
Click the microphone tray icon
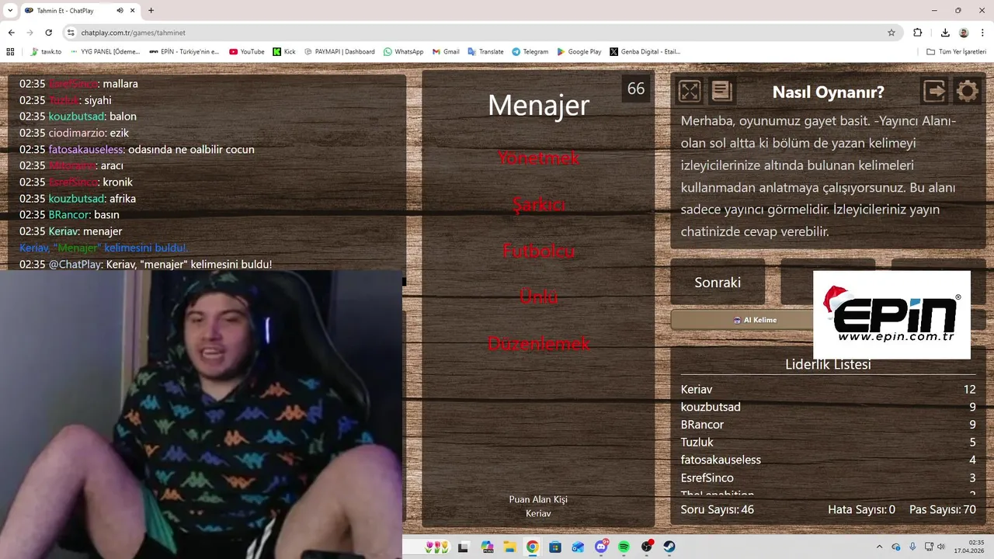click(x=912, y=547)
